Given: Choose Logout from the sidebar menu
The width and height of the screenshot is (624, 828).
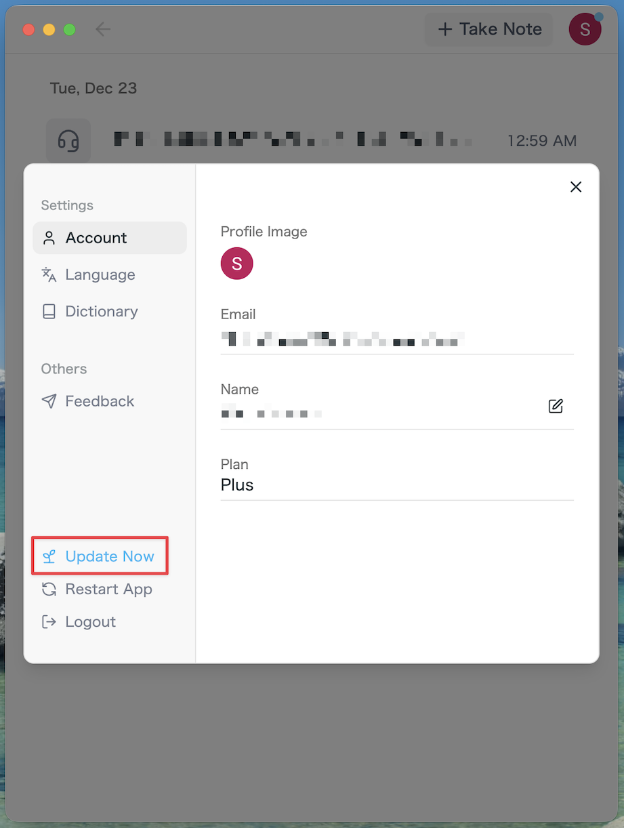Looking at the screenshot, I should pyautogui.click(x=89, y=621).
